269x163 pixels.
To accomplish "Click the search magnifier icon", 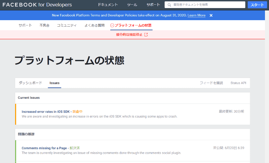I will [x=169, y=5].
